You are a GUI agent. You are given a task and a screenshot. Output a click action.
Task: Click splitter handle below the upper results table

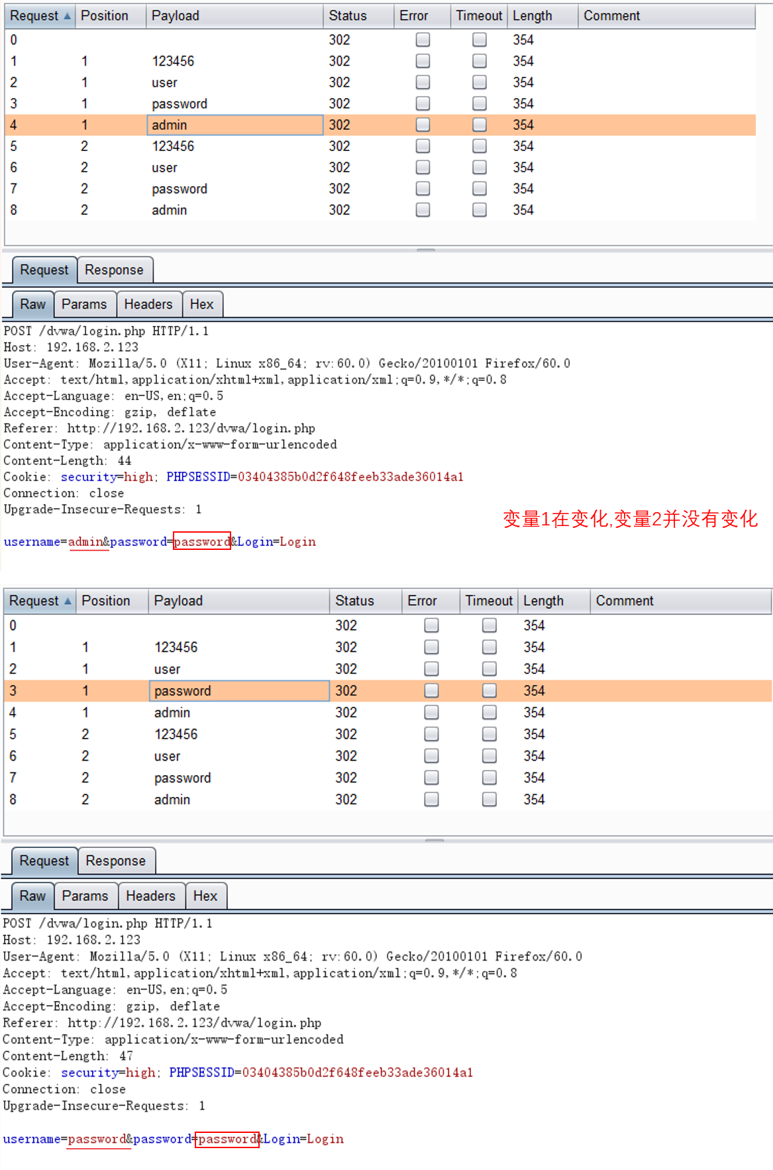[x=425, y=250]
